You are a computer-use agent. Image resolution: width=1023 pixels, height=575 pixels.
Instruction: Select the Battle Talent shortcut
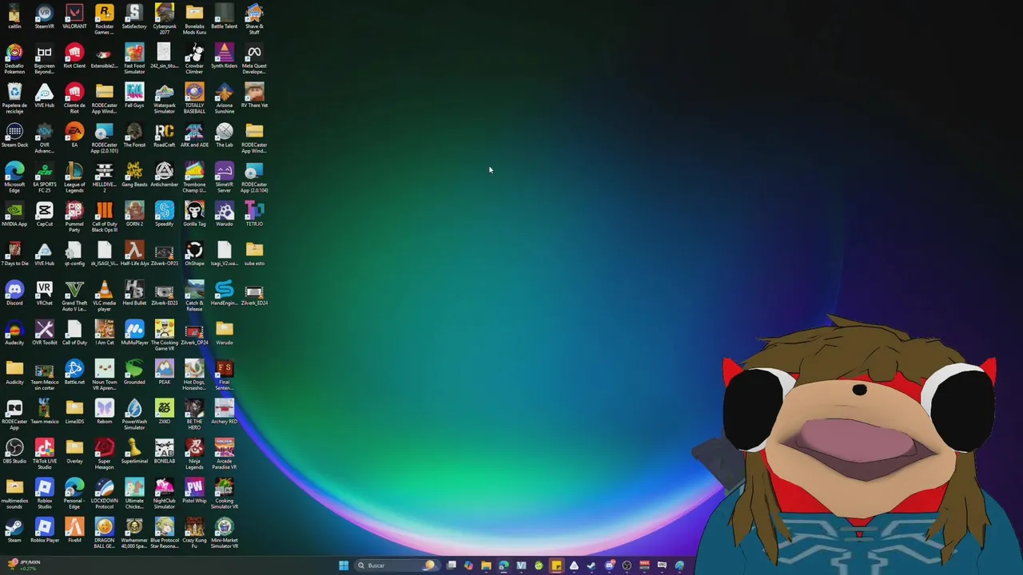coord(224,18)
